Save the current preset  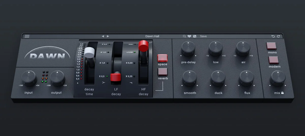(x=203, y=36)
